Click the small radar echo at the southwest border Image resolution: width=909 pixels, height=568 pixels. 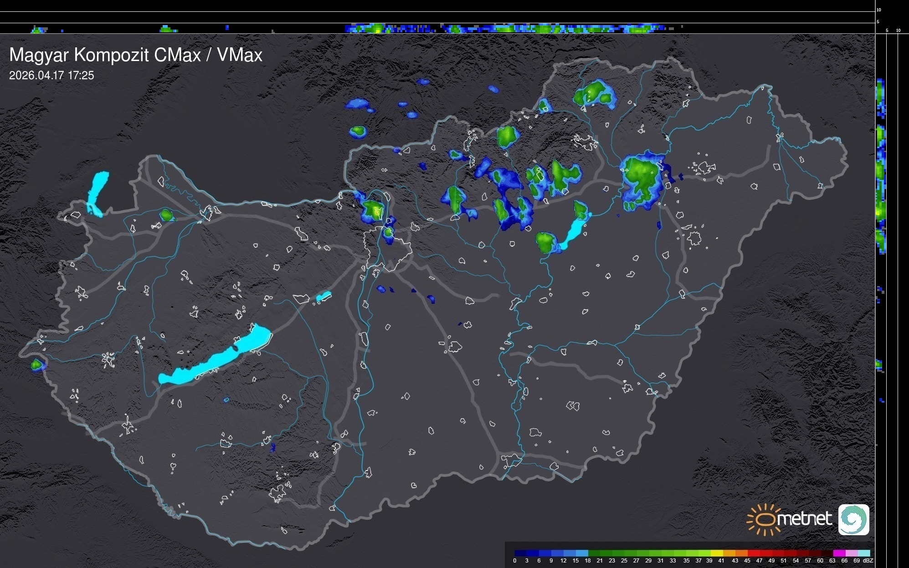click(36, 364)
